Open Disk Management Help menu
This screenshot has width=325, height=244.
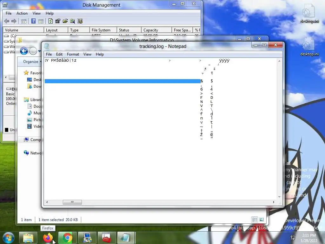(50, 13)
